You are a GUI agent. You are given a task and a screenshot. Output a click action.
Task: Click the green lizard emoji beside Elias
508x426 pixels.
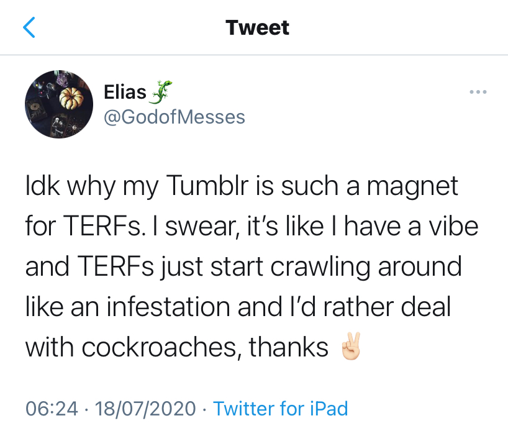coord(160,92)
